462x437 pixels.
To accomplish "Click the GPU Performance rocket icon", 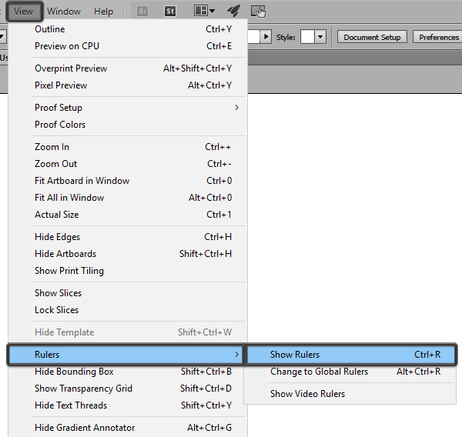I will 233,12.
